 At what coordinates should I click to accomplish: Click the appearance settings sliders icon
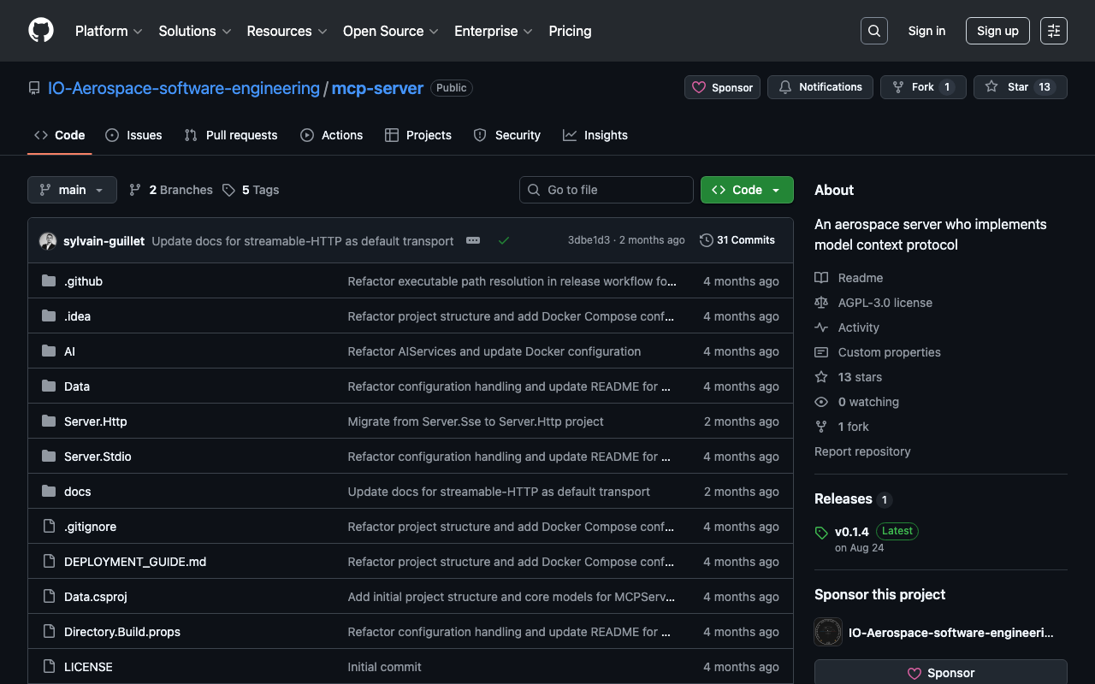(x=1053, y=31)
